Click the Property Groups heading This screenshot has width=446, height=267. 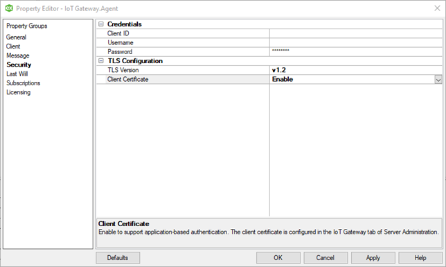27,26
